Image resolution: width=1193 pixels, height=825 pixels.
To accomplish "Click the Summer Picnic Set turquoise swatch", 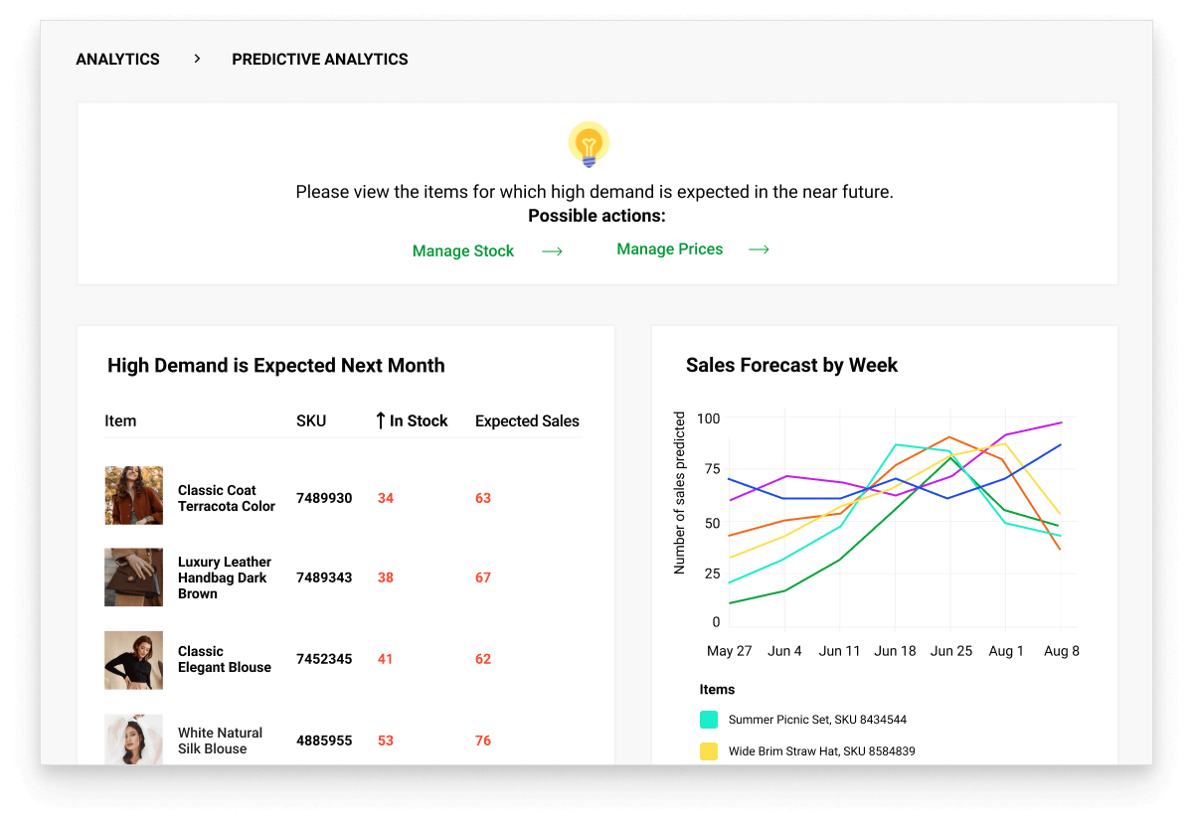I will pos(709,720).
